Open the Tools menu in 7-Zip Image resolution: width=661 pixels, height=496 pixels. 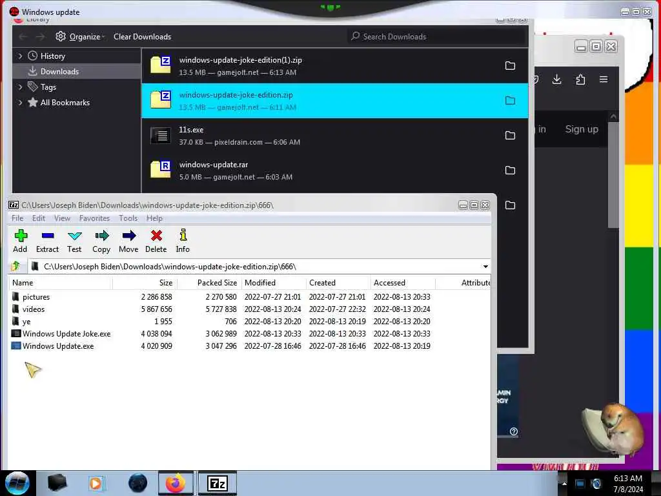coord(128,218)
